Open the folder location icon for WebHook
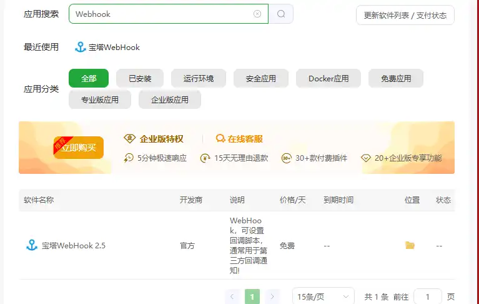The width and height of the screenshot is (479, 304). (x=410, y=245)
